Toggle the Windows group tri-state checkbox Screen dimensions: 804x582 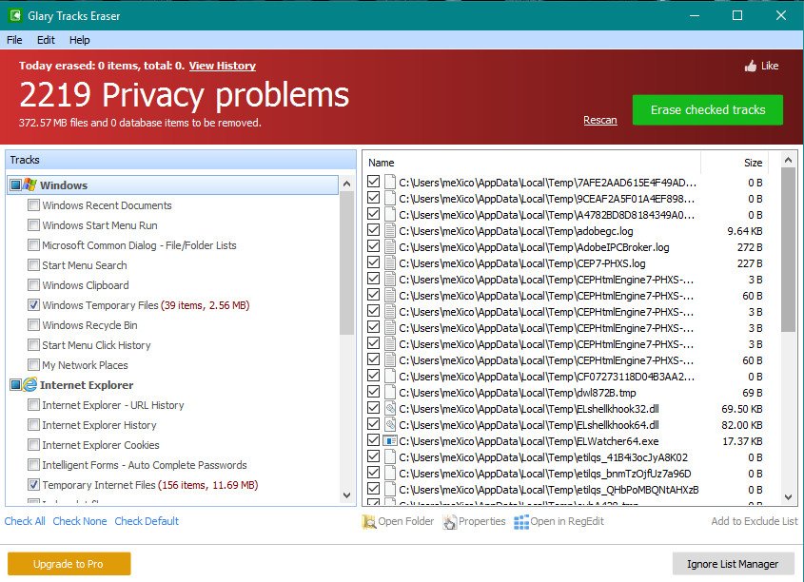(x=16, y=184)
